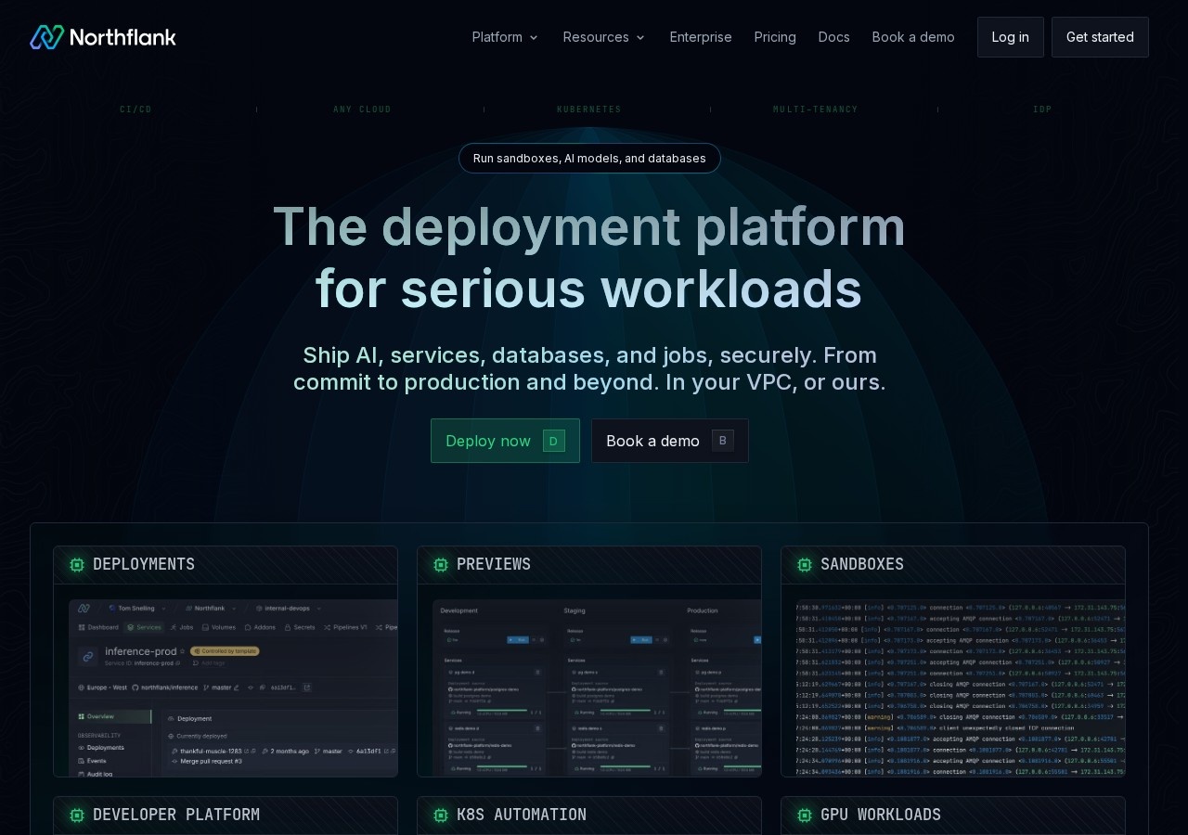Click the Sandboxes log output thumbnail
Screen dimensions: 1188x835
tap(960, 687)
